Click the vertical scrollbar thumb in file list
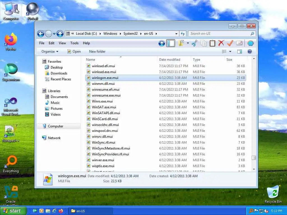The height and width of the screenshot is (215, 287). tap(254, 158)
